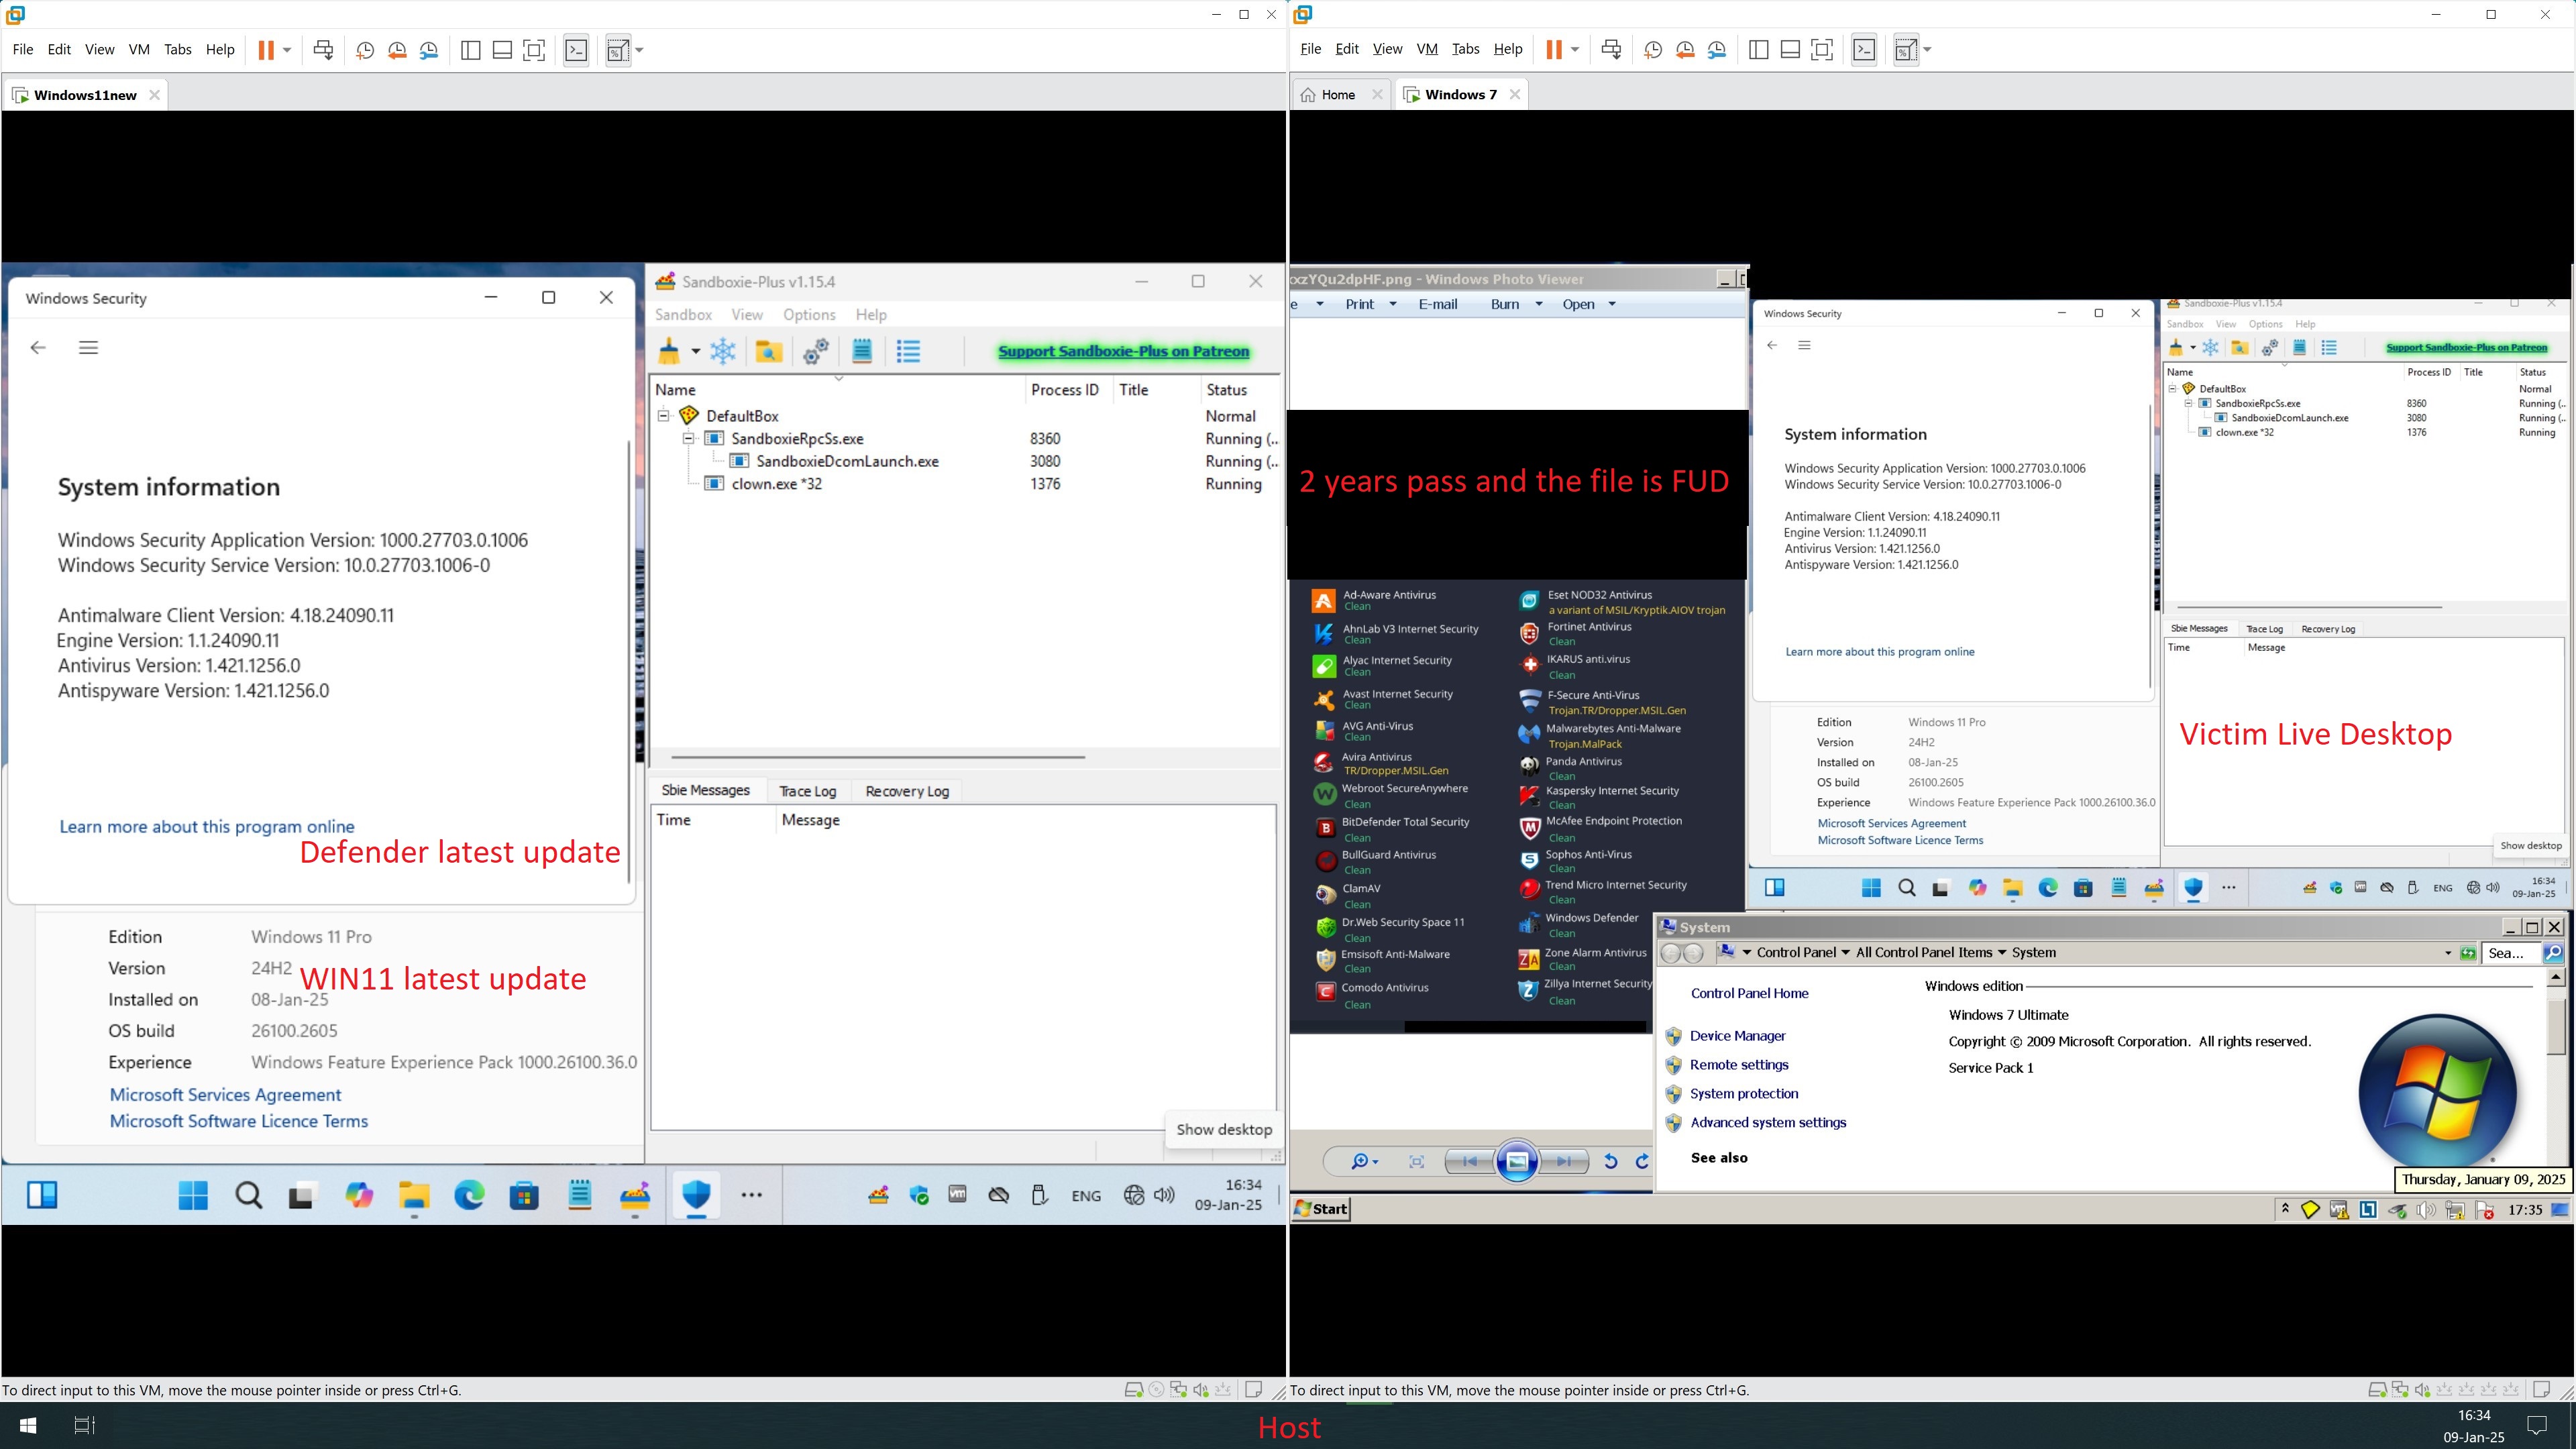
Task: Open console view in right VMware toolbar
Action: (1865, 50)
